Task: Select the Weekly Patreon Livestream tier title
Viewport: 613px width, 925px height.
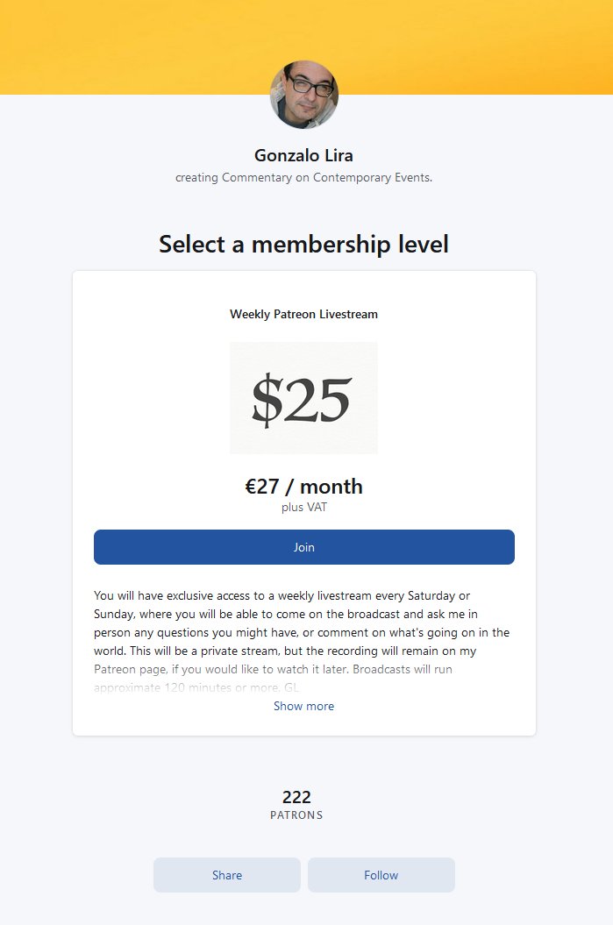Action: tap(303, 314)
